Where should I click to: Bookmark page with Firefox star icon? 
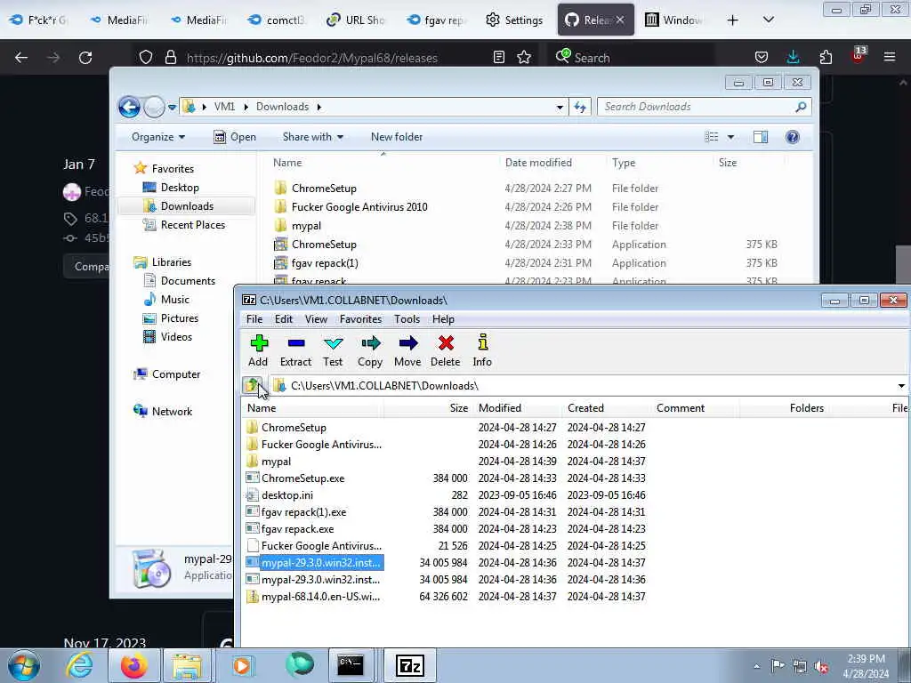click(x=524, y=57)
